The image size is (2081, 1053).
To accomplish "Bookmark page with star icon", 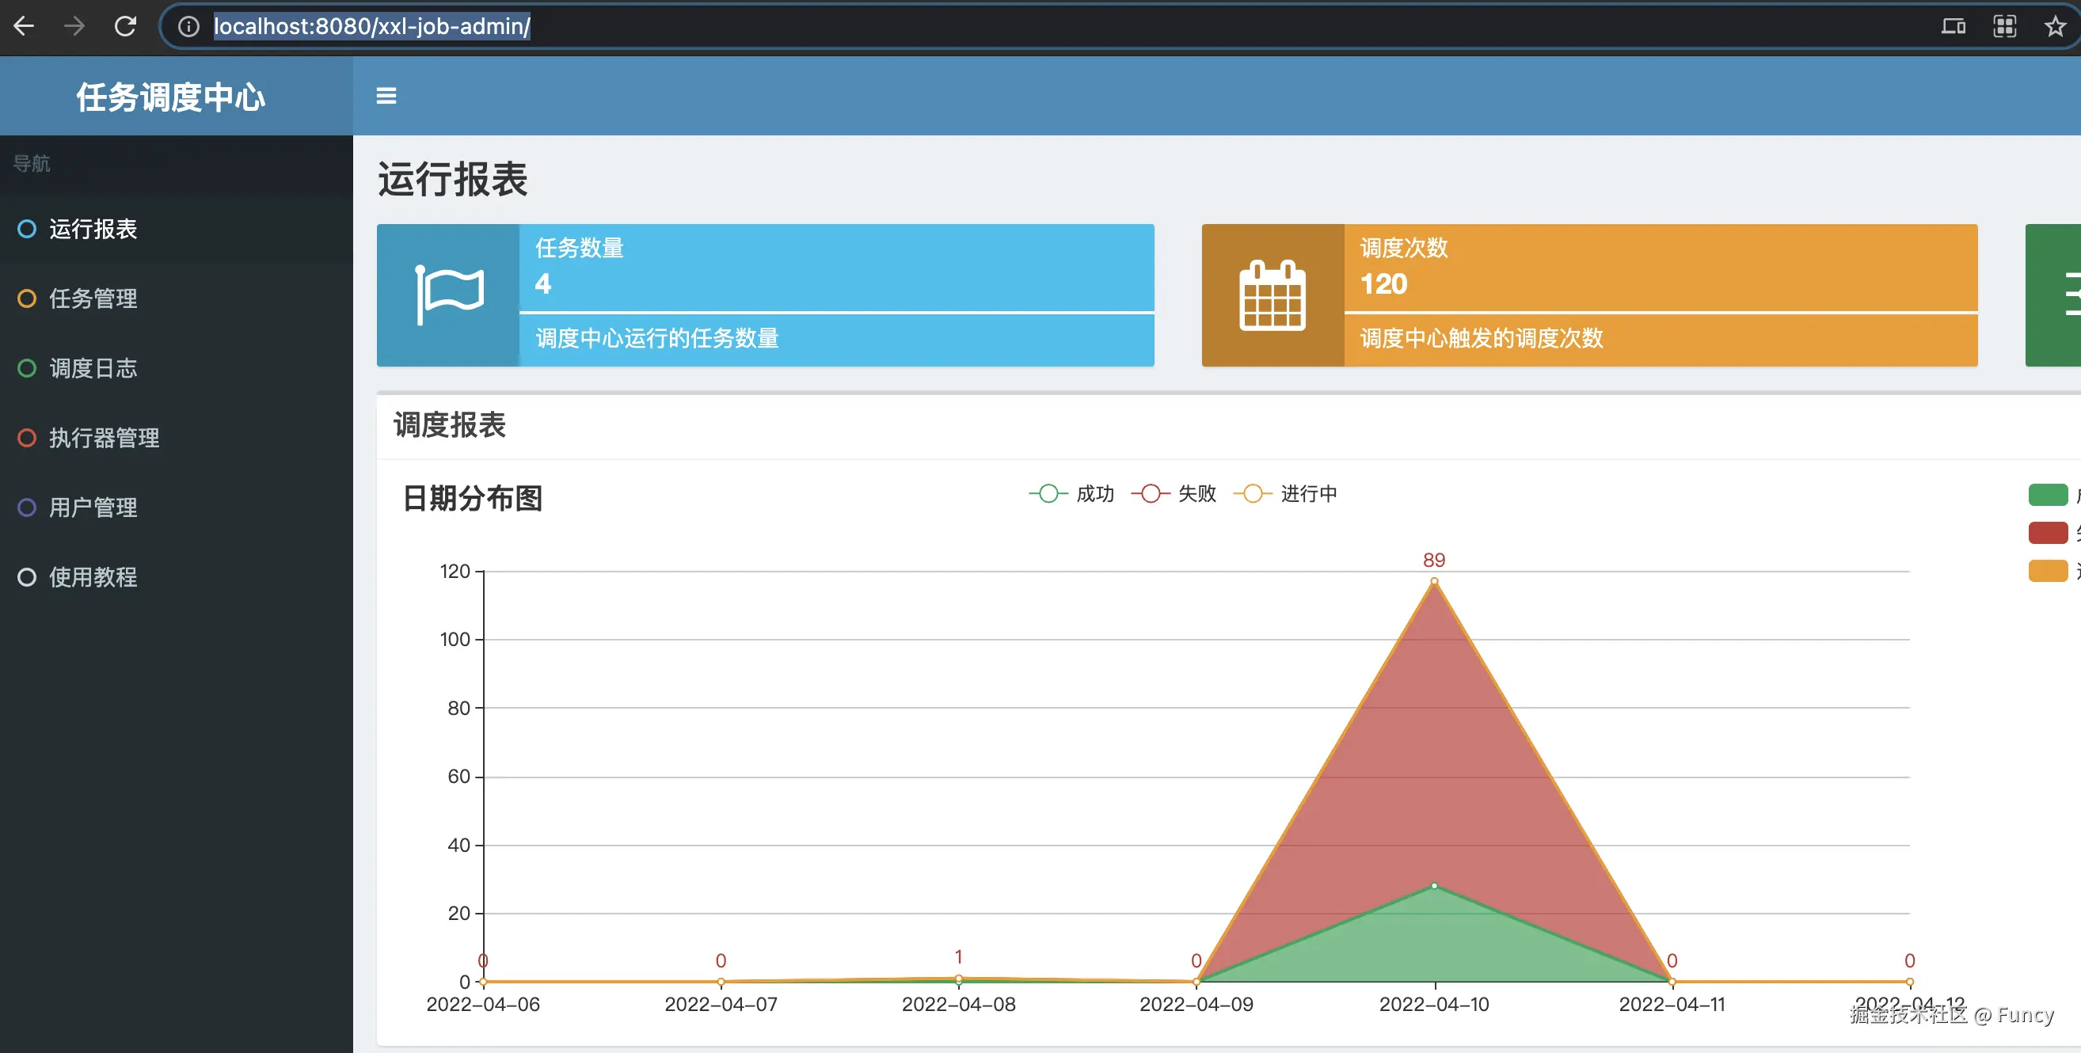I will pyautogui.click(x=2054, y=27).
